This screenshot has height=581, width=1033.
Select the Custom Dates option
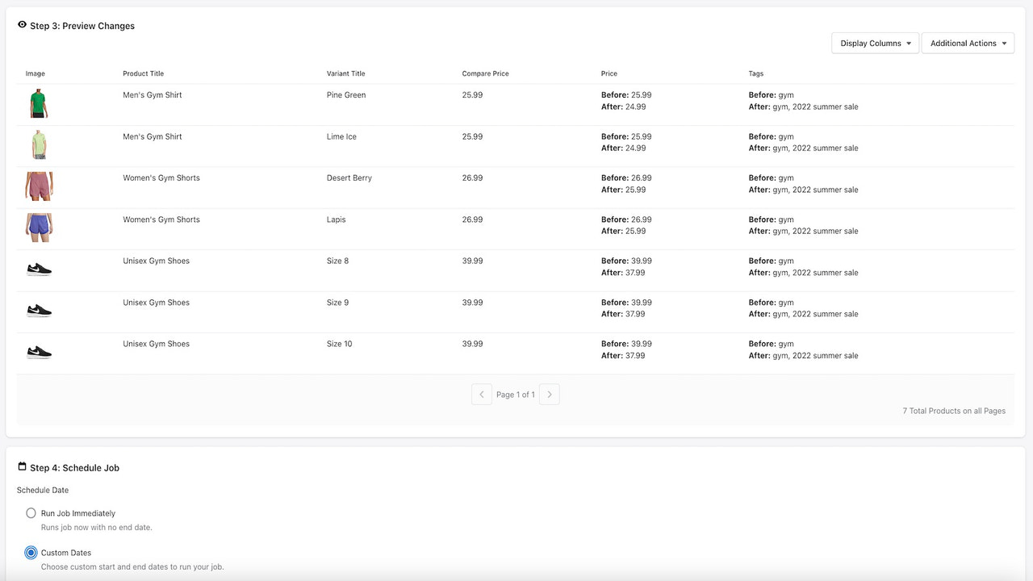(x=31, y=552)
